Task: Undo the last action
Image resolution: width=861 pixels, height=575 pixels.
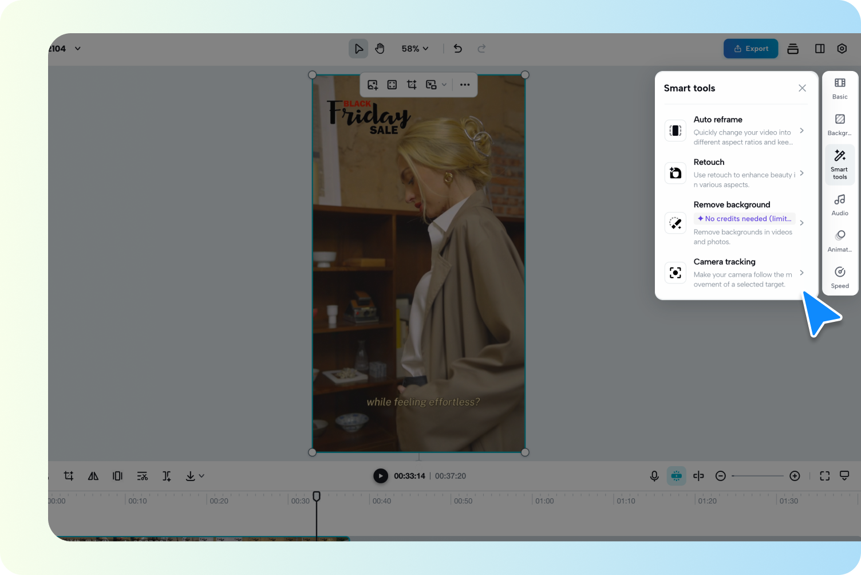Action: click(x=458, y=49)
